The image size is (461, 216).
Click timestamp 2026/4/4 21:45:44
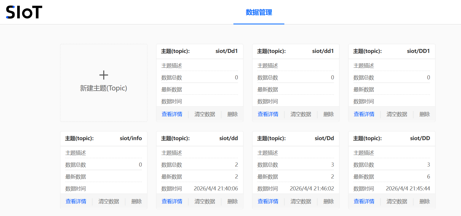click(x=408, y=189)
